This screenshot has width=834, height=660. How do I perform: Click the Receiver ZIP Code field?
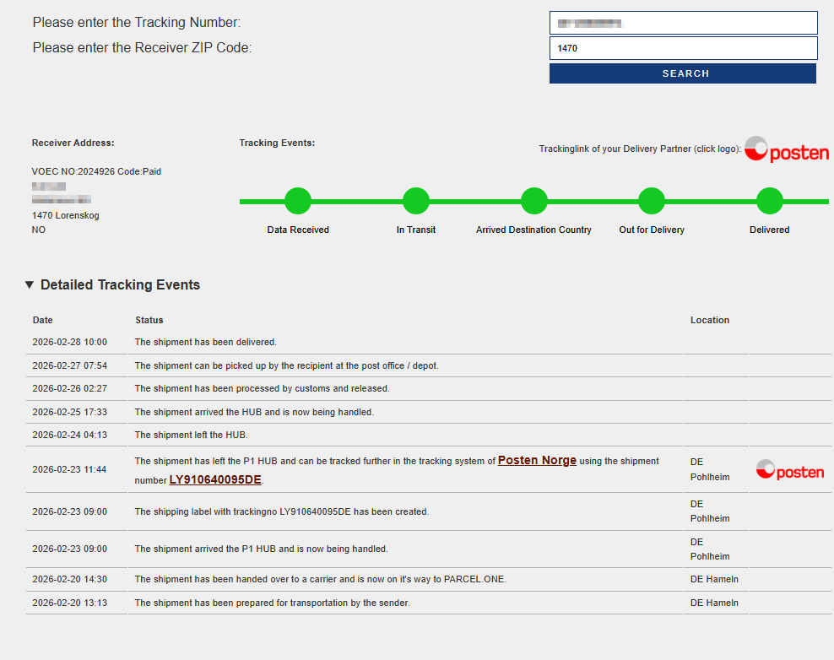tap(683, 48)
